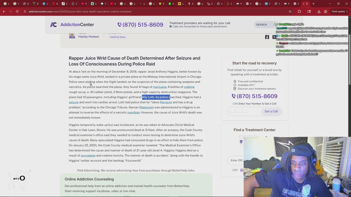Click the address bar URL
The image size is (351, 197).
tap(80, 11)
